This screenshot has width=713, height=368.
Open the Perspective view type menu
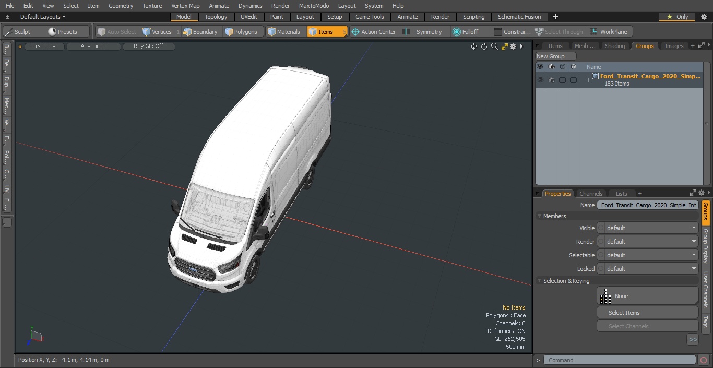point(44,46)
